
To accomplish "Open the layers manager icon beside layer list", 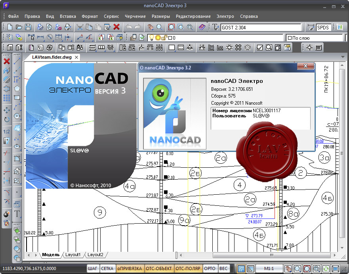I will pos(133,37).
